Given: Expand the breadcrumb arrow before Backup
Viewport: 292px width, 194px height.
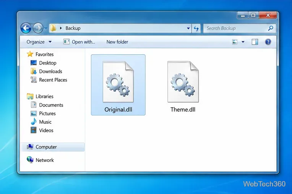Looking at the screenshot, I should 61,28.
